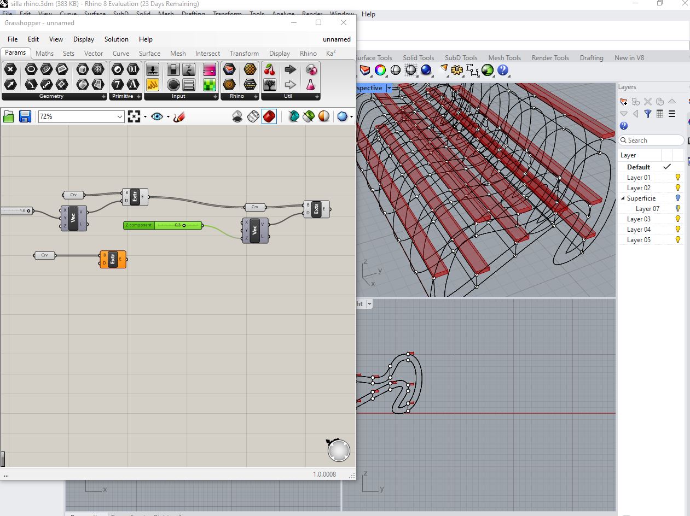The height and width of the screenshot is (516, 690).
Task: Open the Solution menu in Grasshopper
Action: [116, 39]
